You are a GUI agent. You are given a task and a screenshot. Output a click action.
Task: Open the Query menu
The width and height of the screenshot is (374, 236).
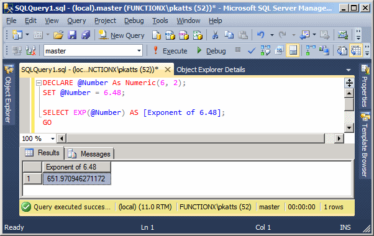[76, 21]
